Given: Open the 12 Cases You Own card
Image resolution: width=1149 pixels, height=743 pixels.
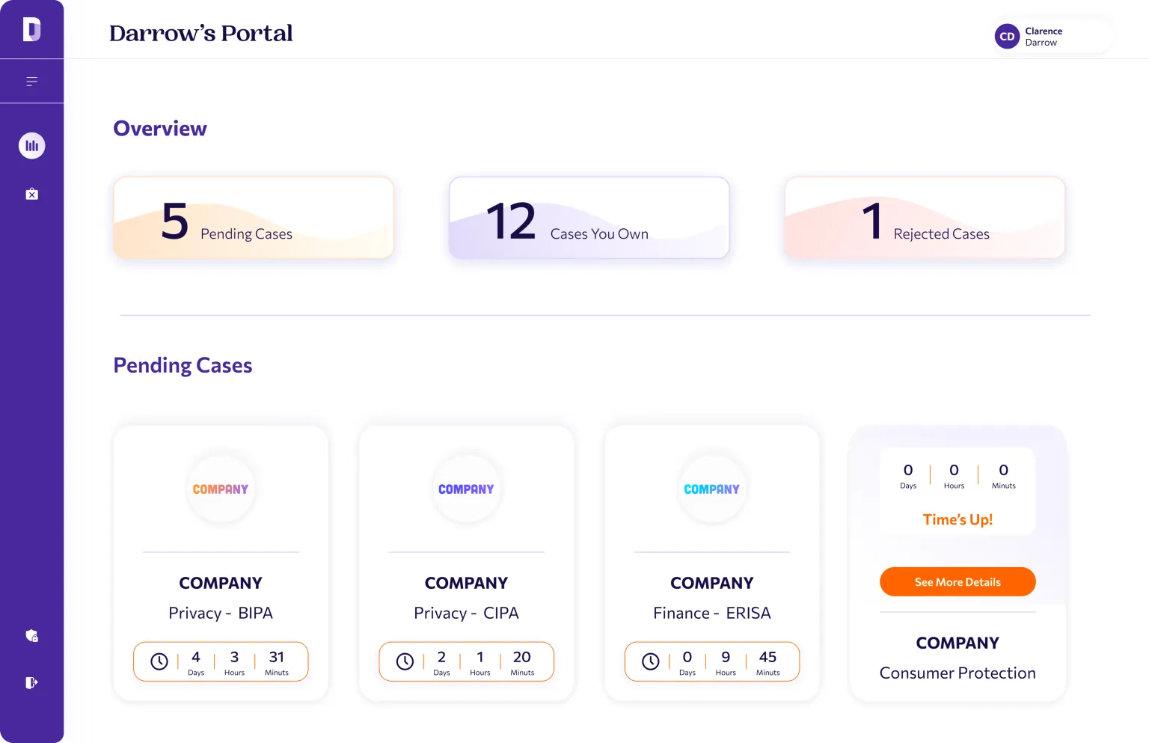Looking at the screenshot, I should click(x=589, y=218).
